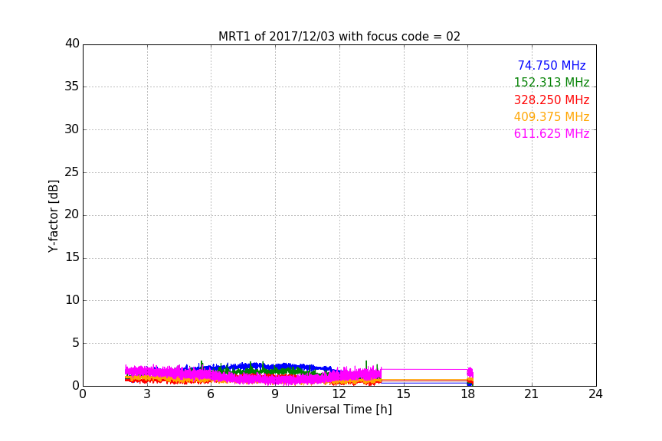Click the y-axis tick label 10

[72, 300]
